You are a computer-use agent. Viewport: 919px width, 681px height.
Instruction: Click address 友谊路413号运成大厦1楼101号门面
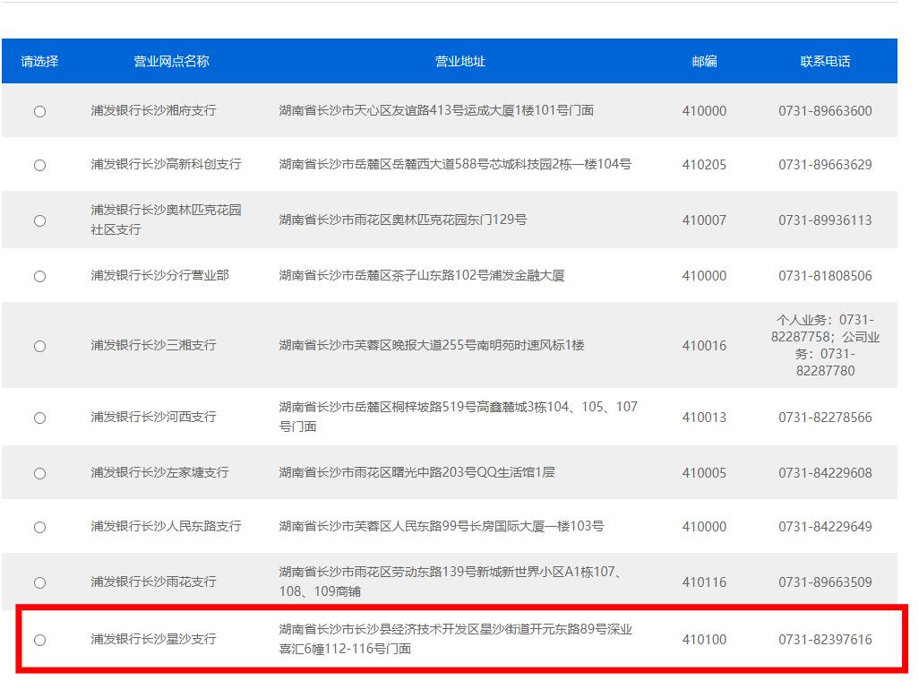pyautogui.click(x=493, y=110)
